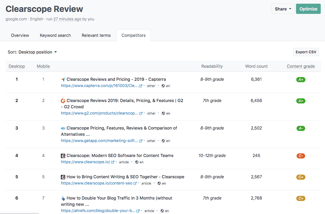325x214 pixels.
Task: Go to the Keyword search tab
Action: 55,35
